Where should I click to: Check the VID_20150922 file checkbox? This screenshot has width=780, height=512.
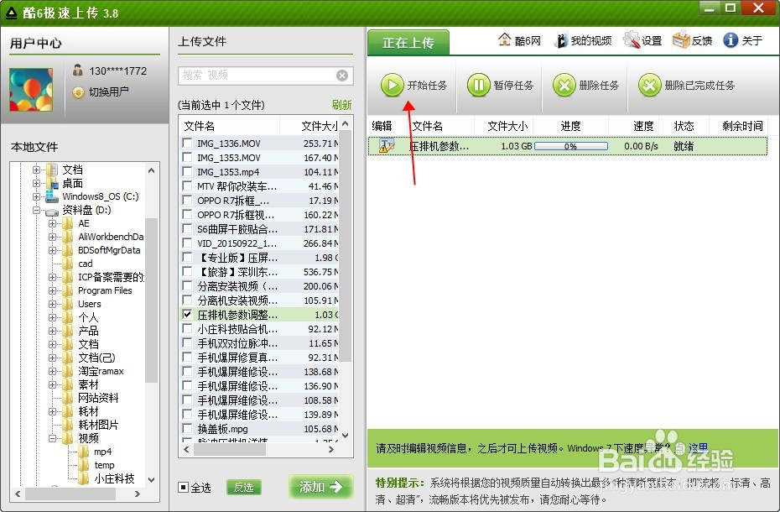[x=187, y=243]
